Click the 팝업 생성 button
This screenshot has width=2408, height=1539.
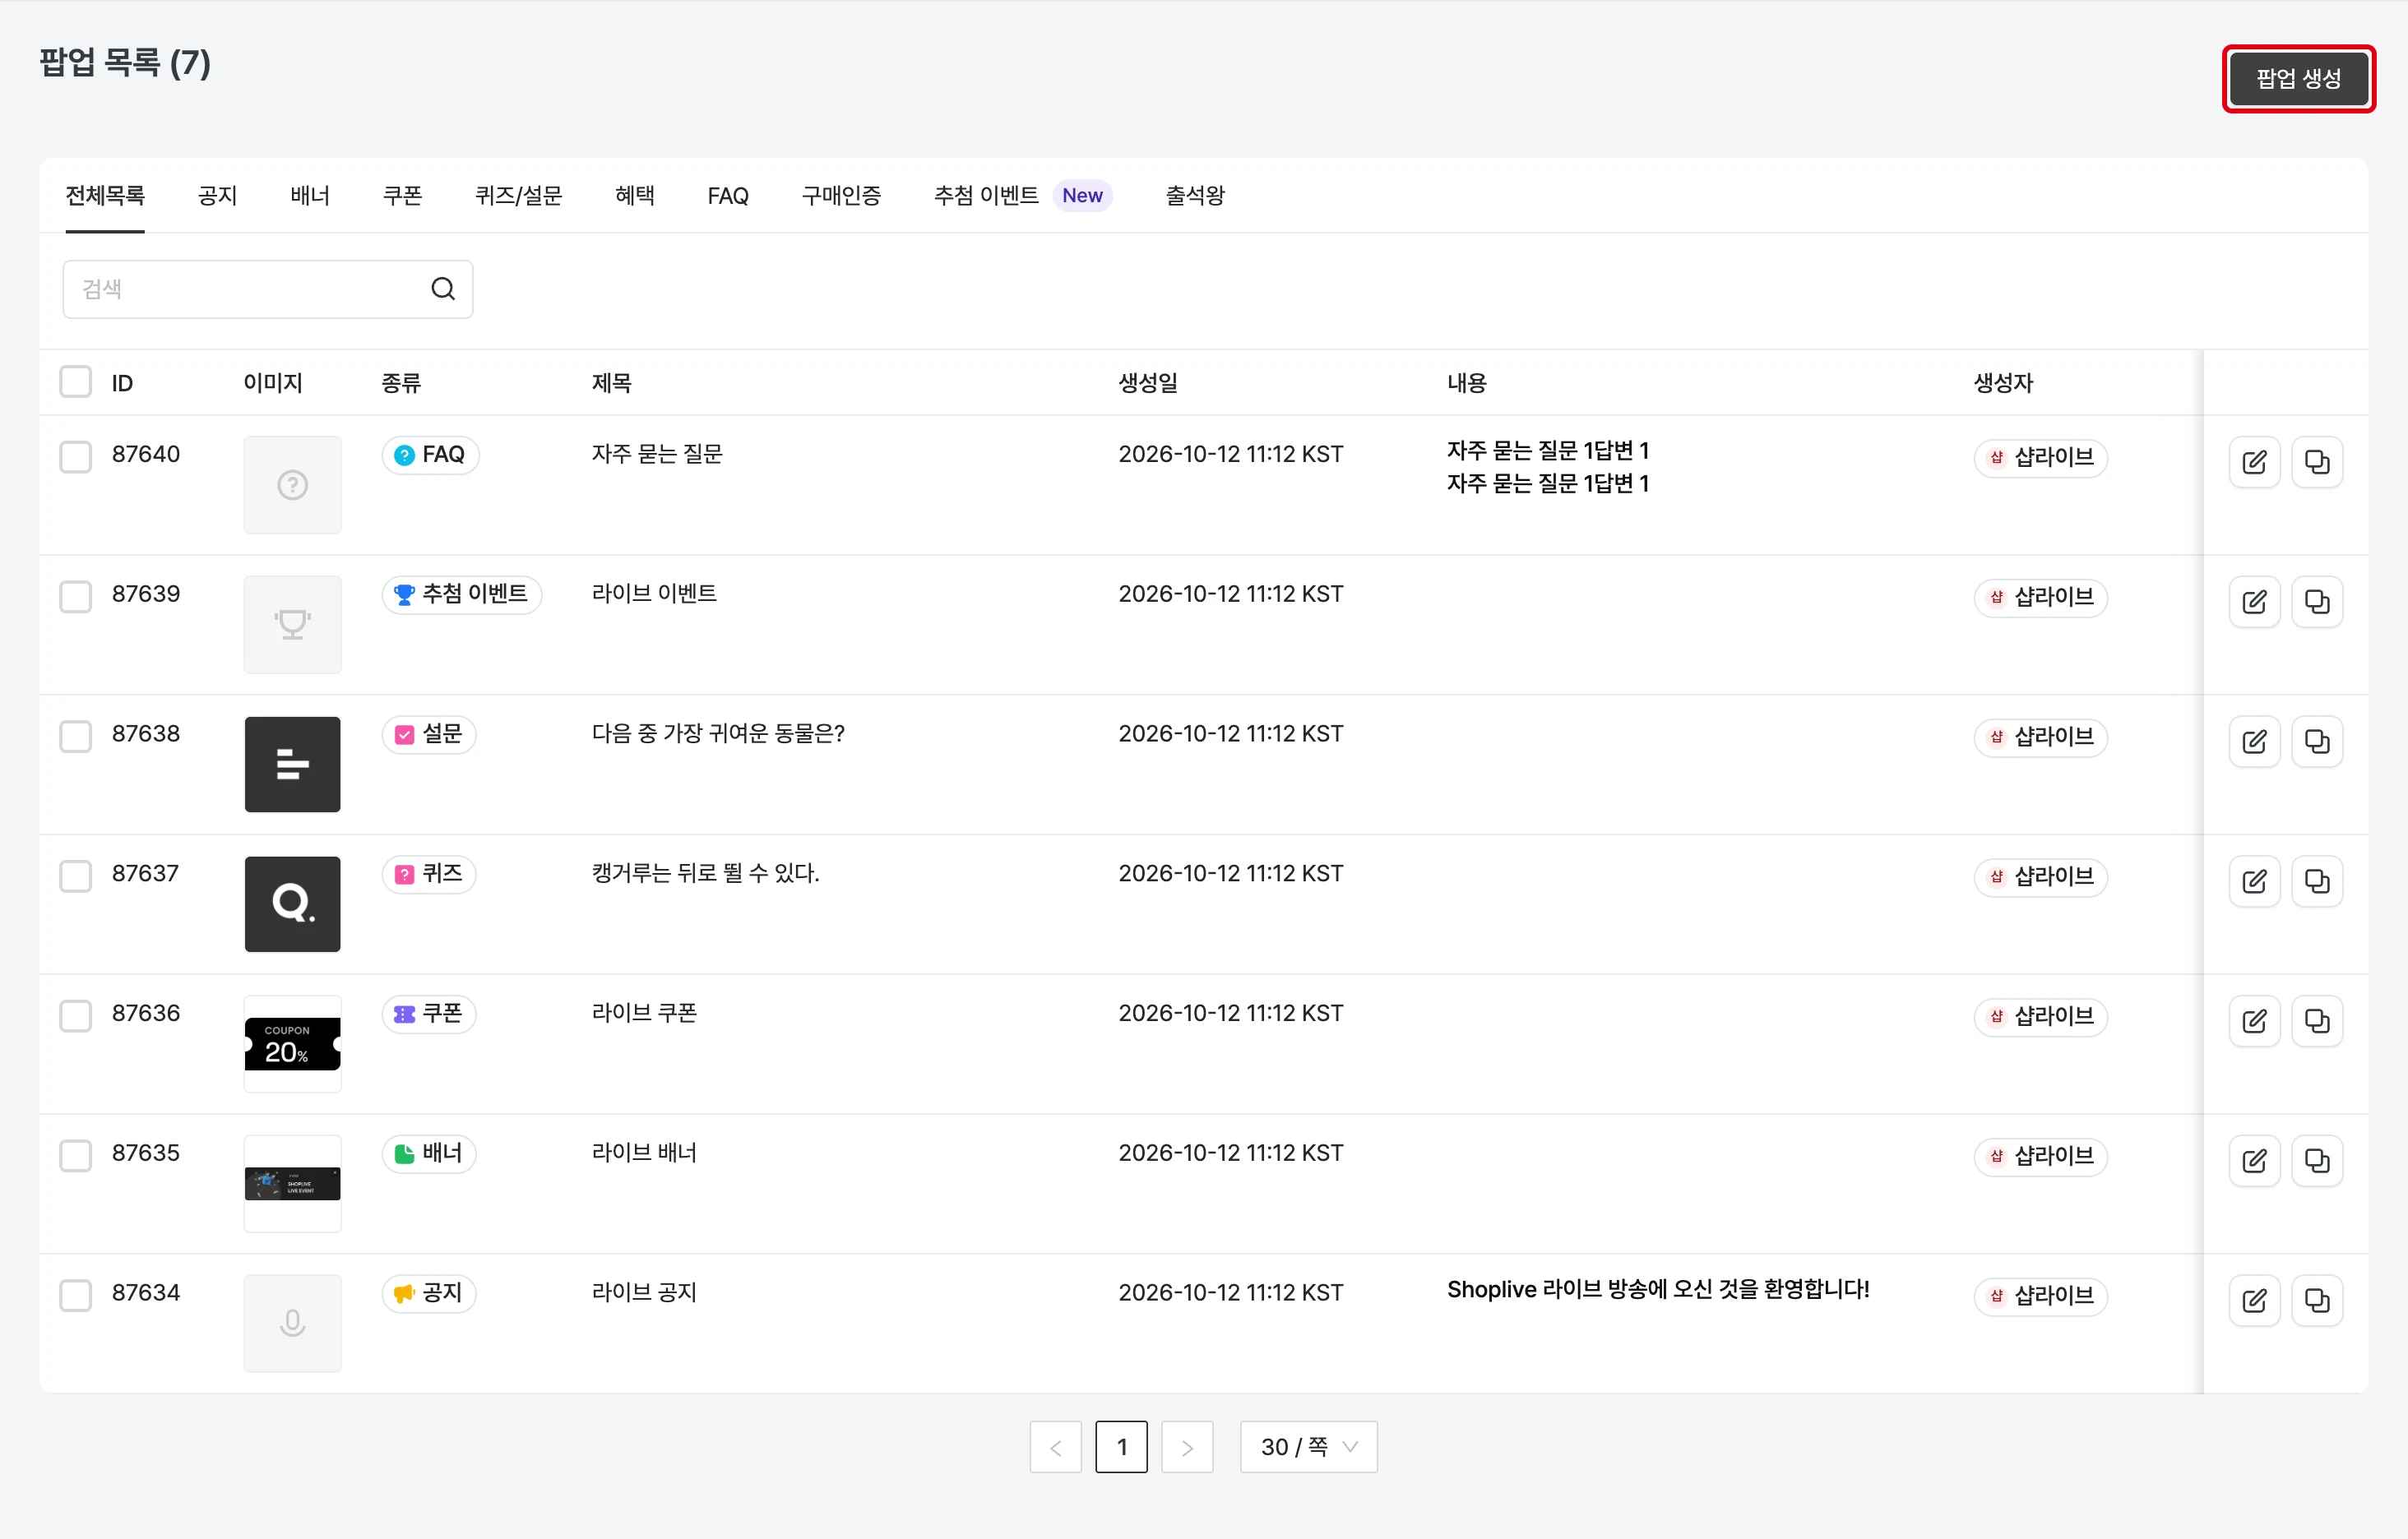(2298, 79)
